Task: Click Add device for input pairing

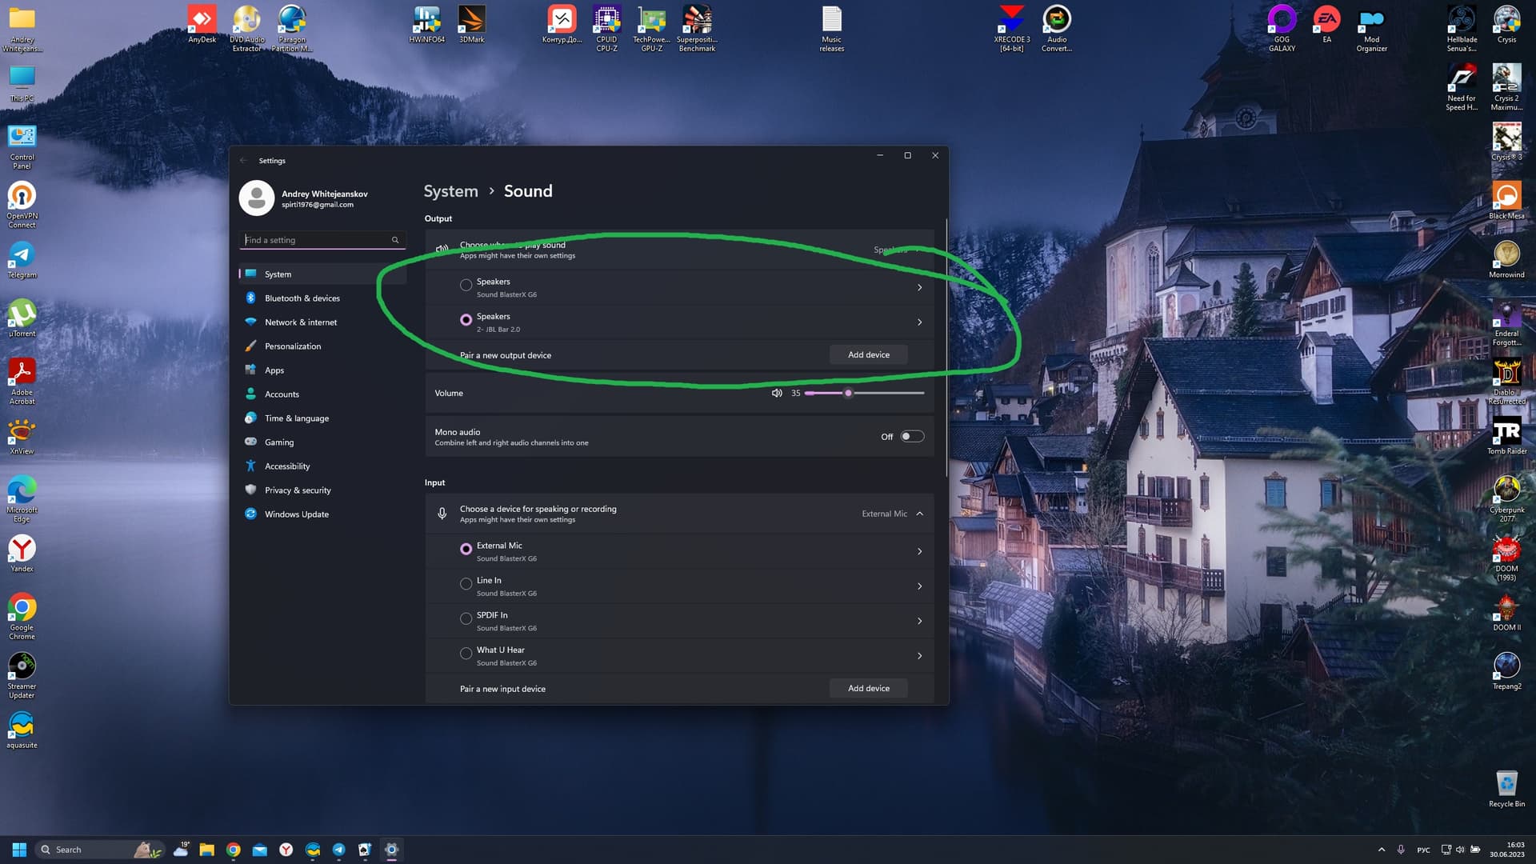Action: tap(868, 688)
